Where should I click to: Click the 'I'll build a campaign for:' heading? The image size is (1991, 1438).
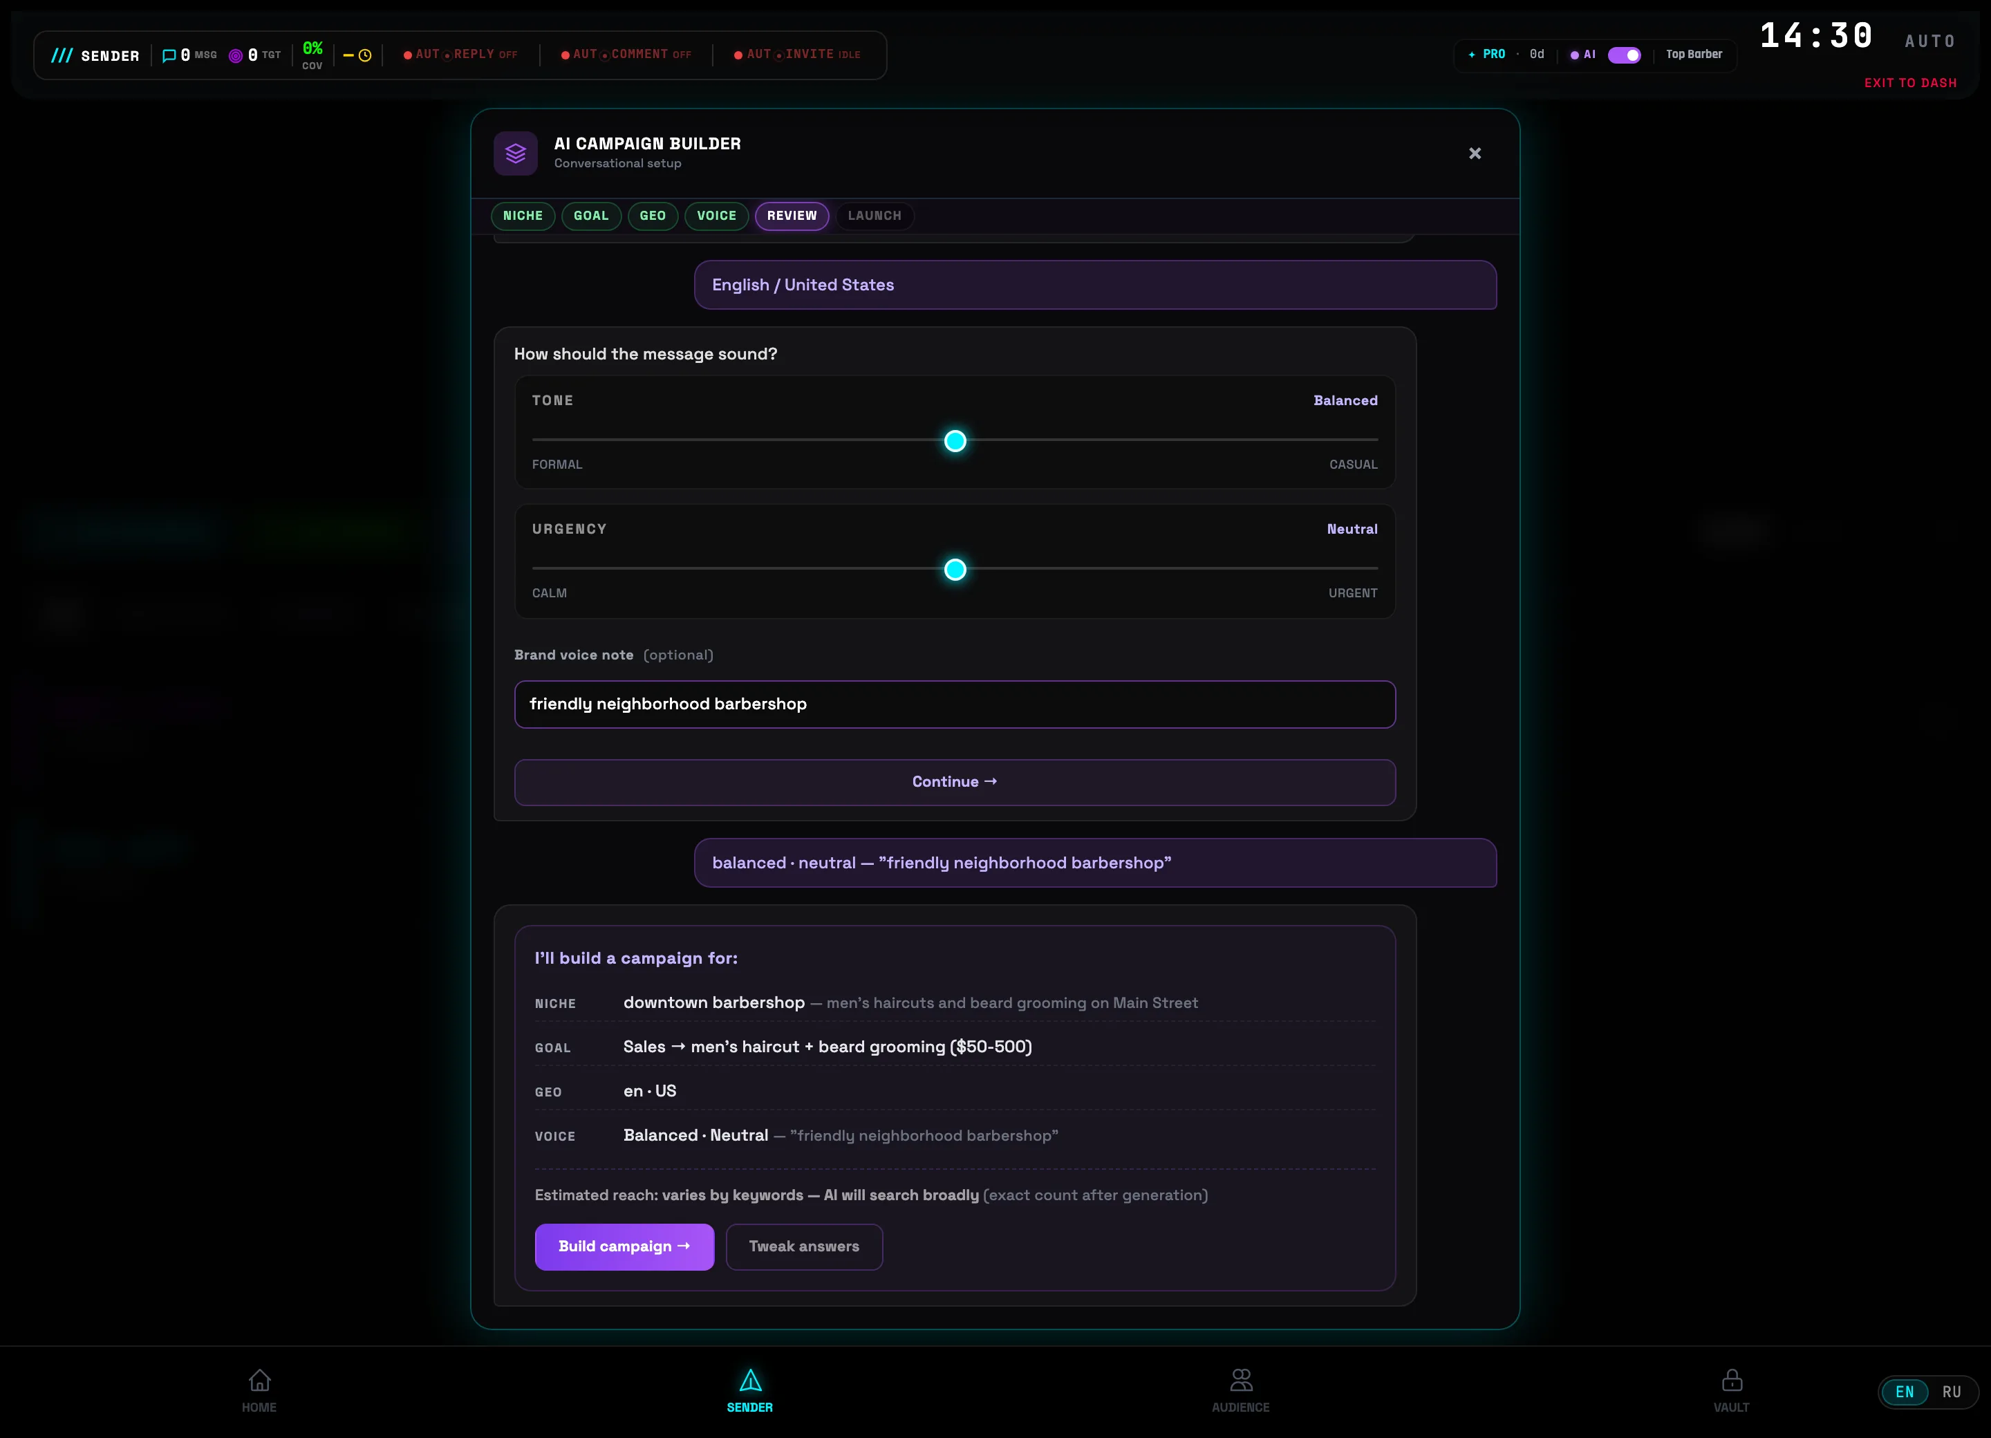tap(635, 958)
